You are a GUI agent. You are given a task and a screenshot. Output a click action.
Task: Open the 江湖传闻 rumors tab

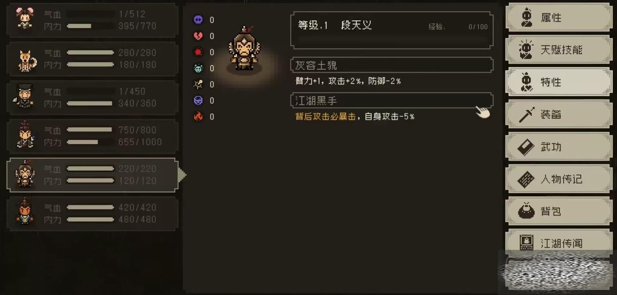(559, 243)
